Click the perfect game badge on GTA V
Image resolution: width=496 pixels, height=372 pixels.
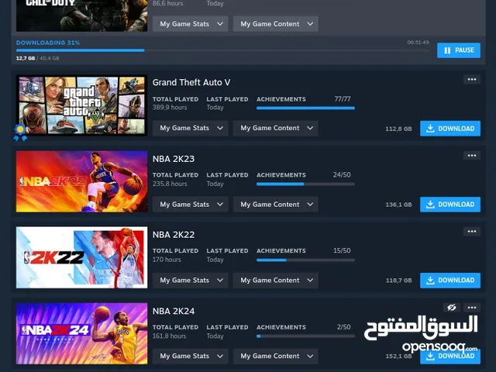[20, 133]
